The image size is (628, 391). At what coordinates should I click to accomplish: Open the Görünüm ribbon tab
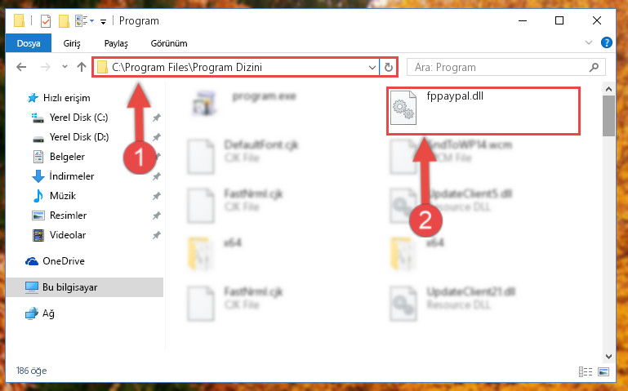(169, 43)
